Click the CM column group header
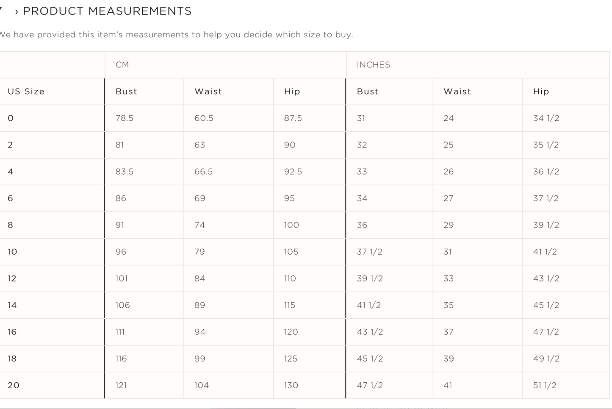612x409 pixels. [x=122, y=65]
